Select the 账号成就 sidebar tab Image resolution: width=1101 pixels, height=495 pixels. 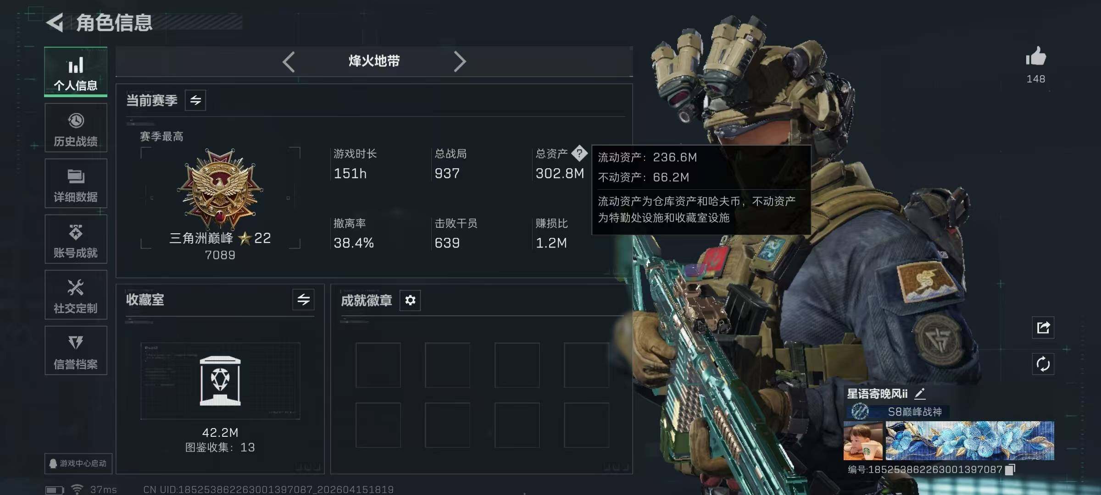[76, 239]
